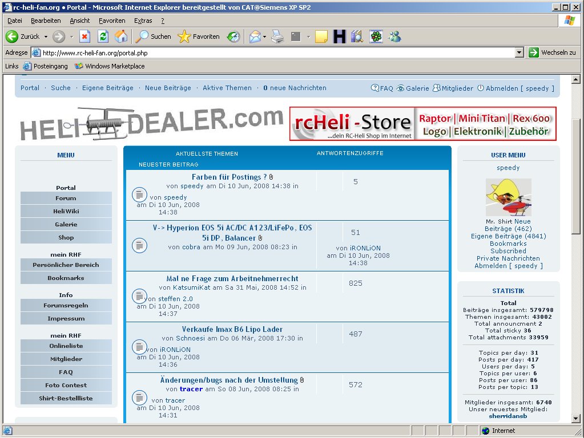The height and width of the screenshot is (438, 584).
Task: Click the Abmelden power icon
Action: tap(481, 88)
